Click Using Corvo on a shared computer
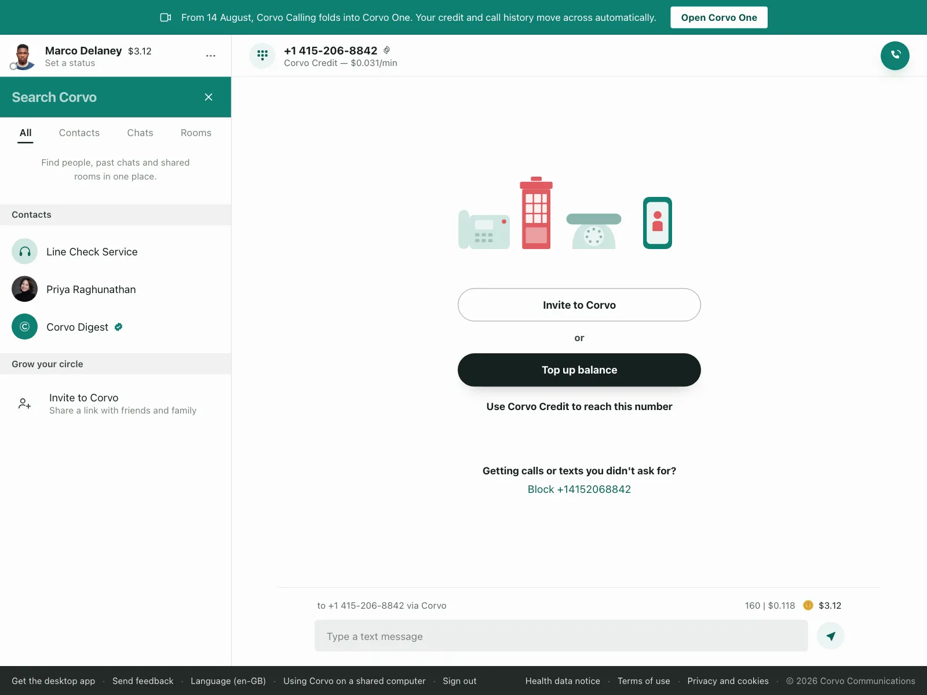Image resolution: width=927 pixels, height=695 pixels. [355, 681]
